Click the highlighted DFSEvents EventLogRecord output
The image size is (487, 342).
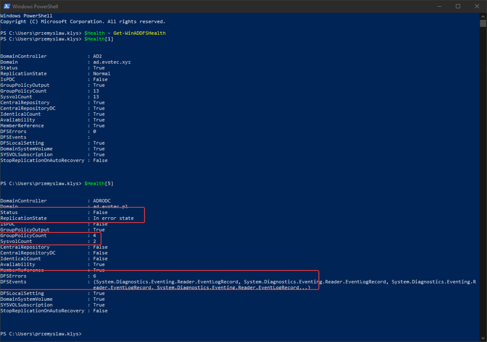tap(200, 281)
